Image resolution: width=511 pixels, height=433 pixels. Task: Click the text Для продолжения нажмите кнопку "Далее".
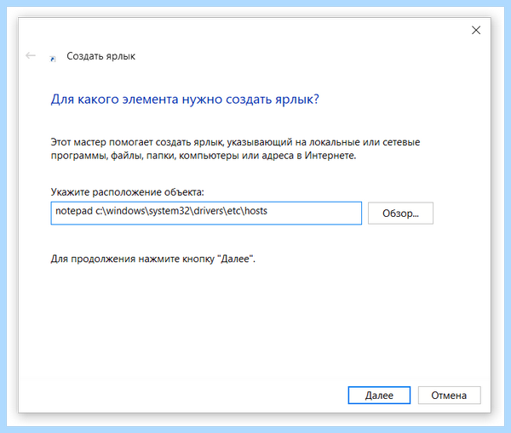click(152, 259)
